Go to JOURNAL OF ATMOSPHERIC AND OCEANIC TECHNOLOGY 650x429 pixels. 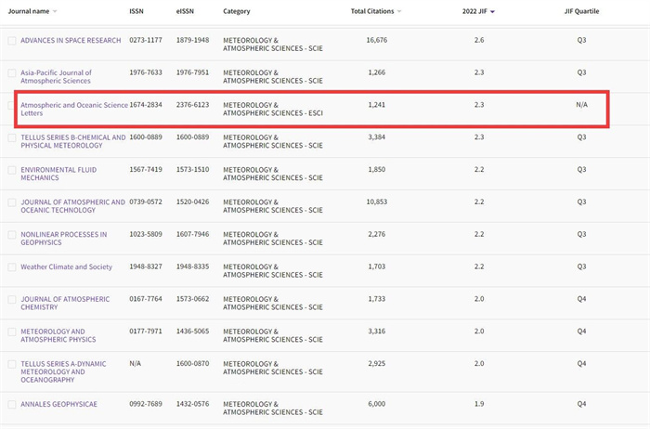pos(72,206)
